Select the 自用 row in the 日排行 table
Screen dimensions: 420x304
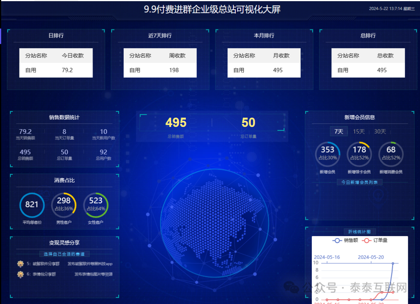[x=56, y=70]
